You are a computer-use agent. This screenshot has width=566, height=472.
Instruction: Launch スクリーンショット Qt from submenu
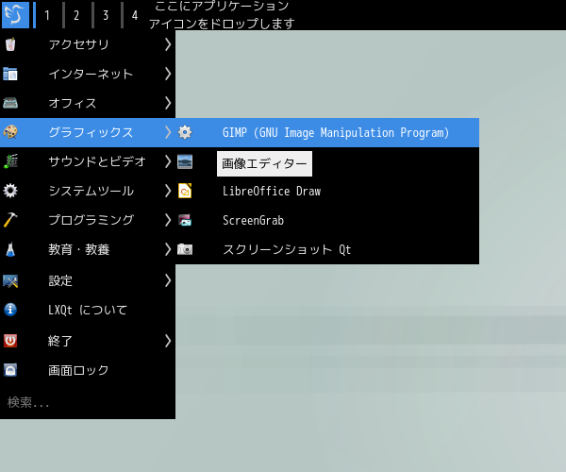click(x=327, y=249)
